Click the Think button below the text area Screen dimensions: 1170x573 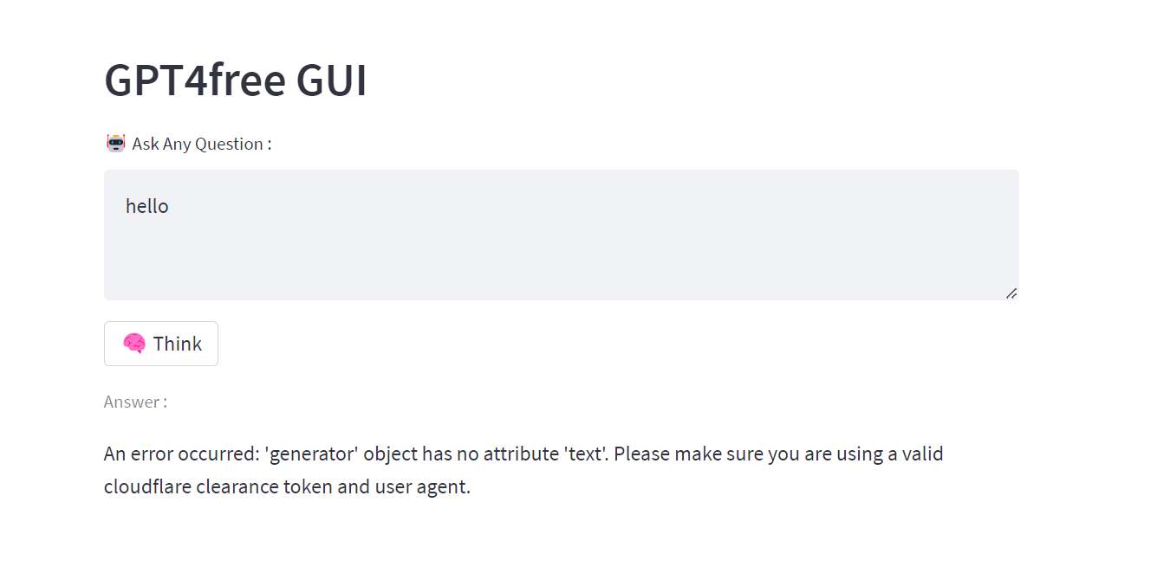point(160,344)
